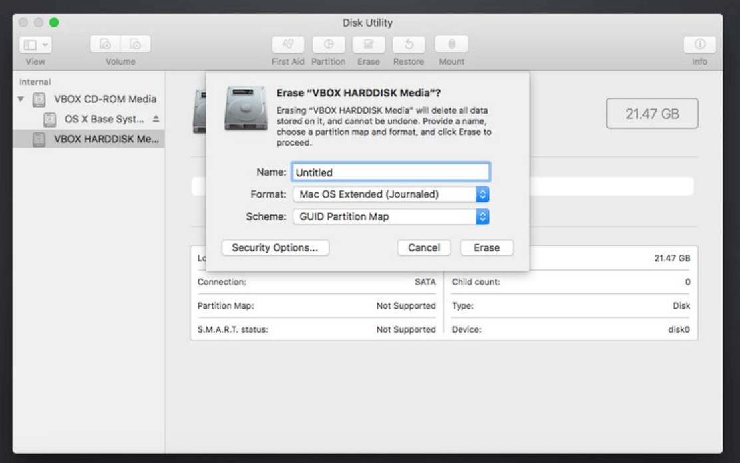The image size is (740, 463).
Task: Open Security Options
Action: pyautogui.click(x=277, y=247)
